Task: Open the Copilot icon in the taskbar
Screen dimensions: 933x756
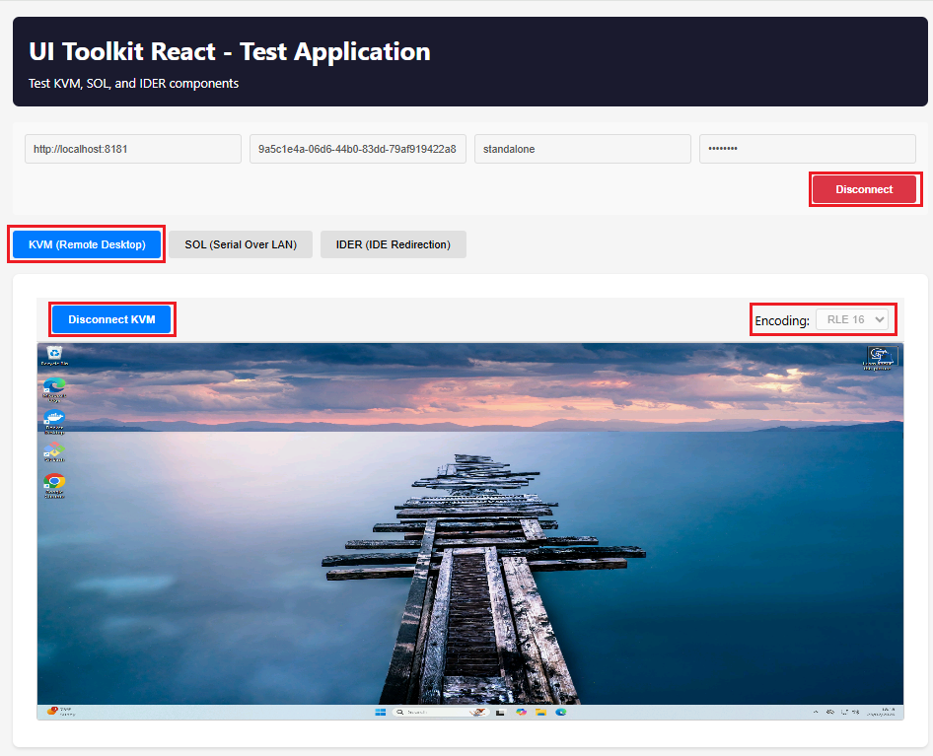Action: [x=521, y=712]
